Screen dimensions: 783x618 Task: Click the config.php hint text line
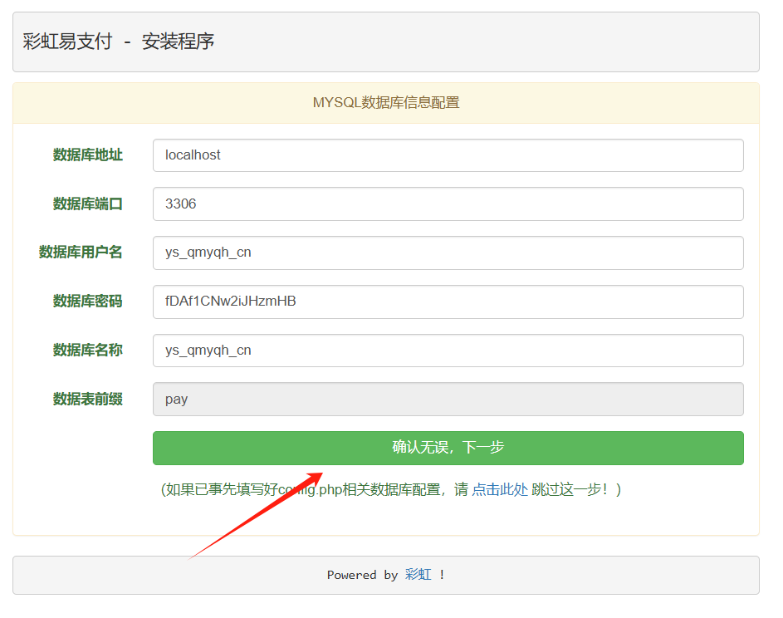pyautogui.click(x=386, y=488)
